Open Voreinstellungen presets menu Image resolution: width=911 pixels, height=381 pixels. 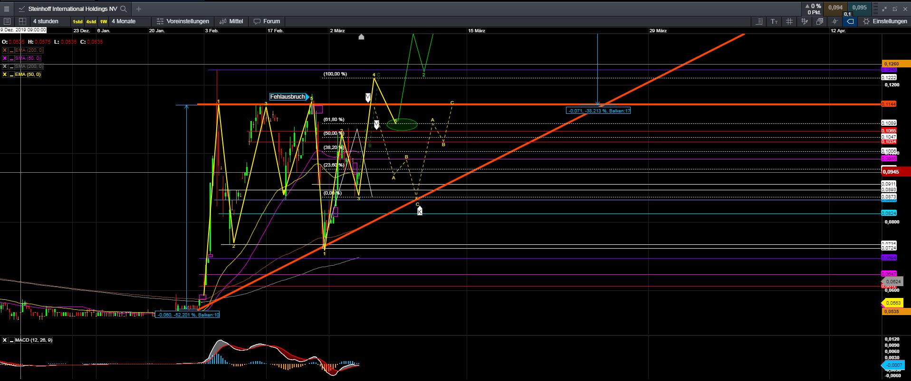[183, 21]
